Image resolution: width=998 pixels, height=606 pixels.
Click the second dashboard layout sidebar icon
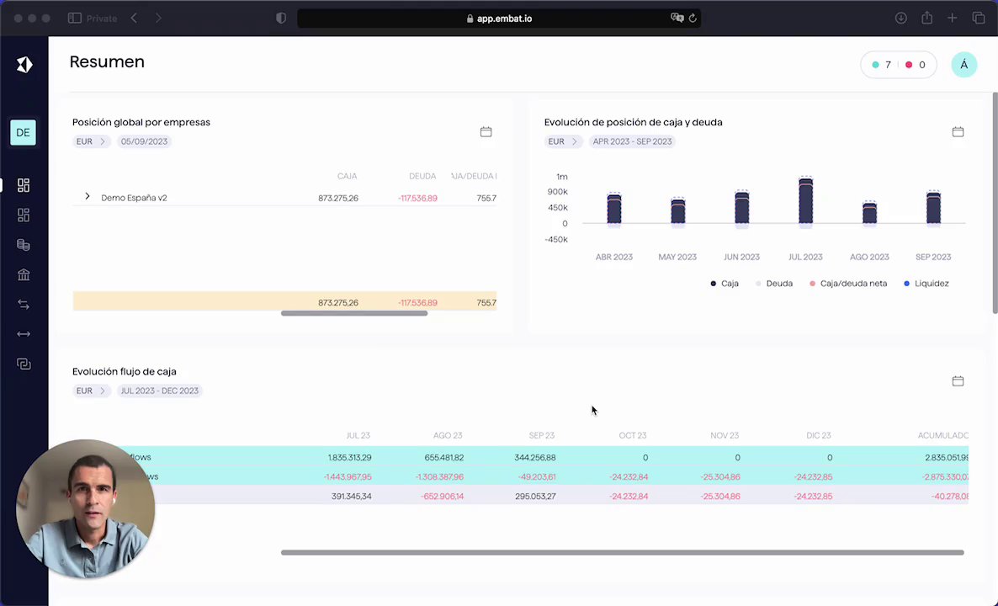click(x=24, y=215)
